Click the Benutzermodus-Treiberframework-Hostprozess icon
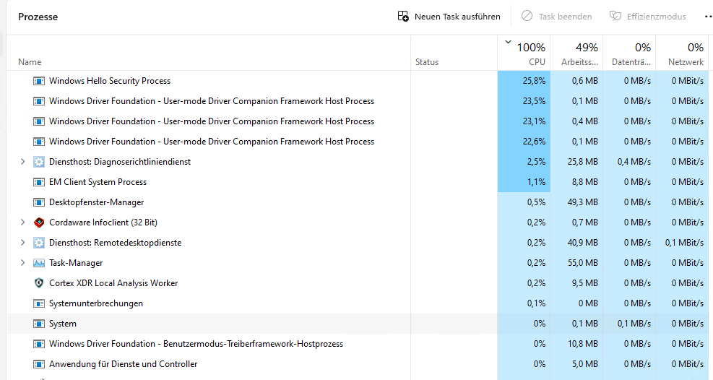 coord(39,344)
